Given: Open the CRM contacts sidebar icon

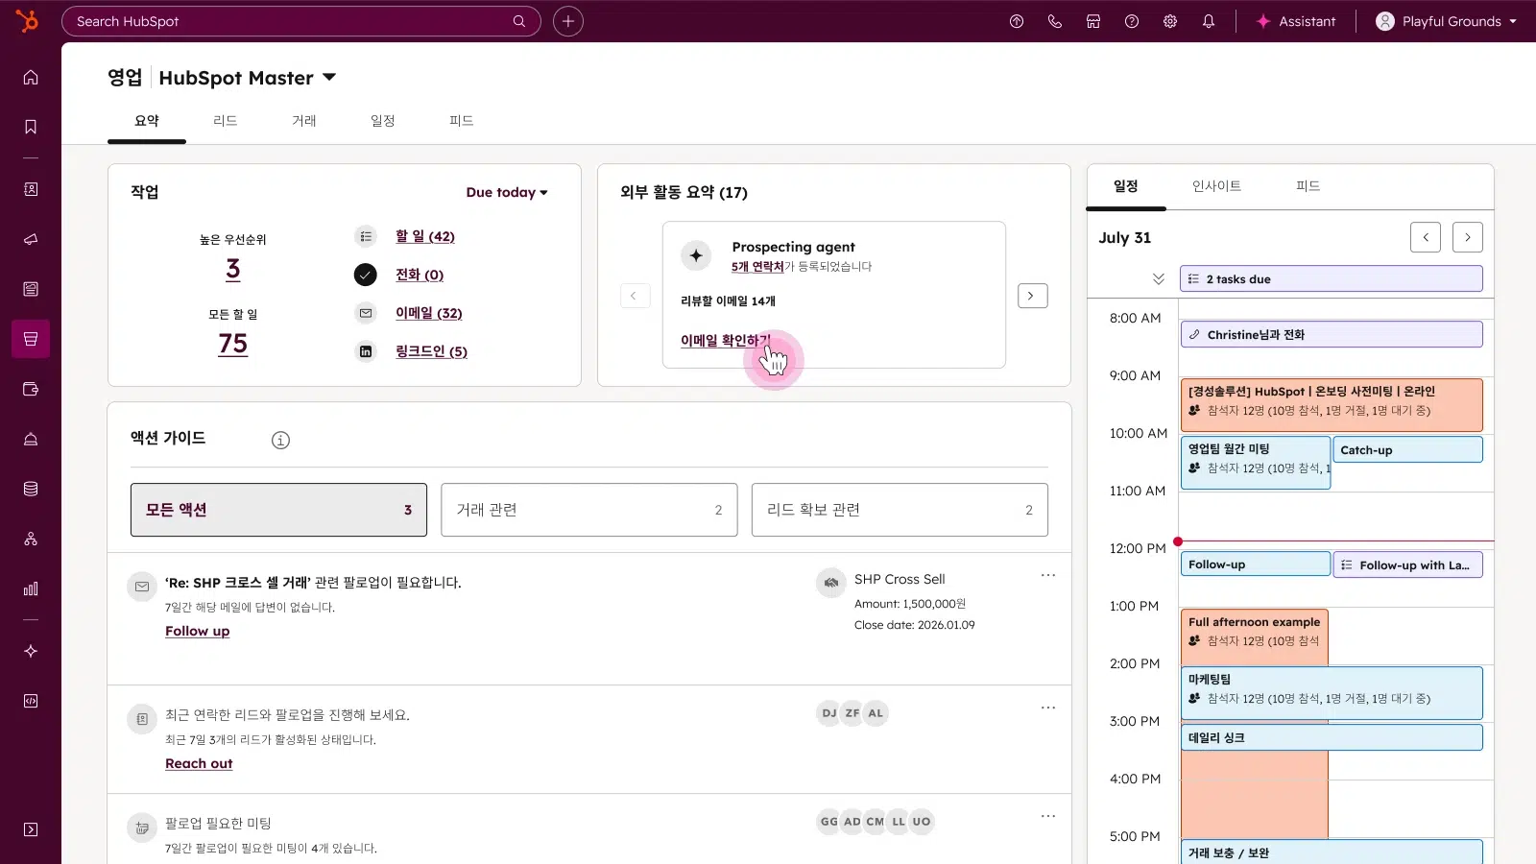Looking at the screenshot, I should click(31, 189).
